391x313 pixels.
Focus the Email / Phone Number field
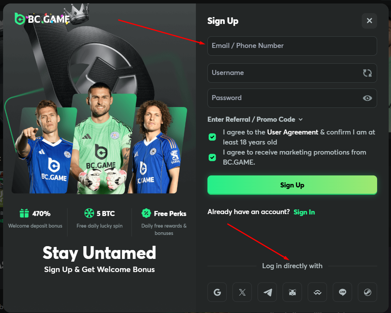click(x=292, y=46)
